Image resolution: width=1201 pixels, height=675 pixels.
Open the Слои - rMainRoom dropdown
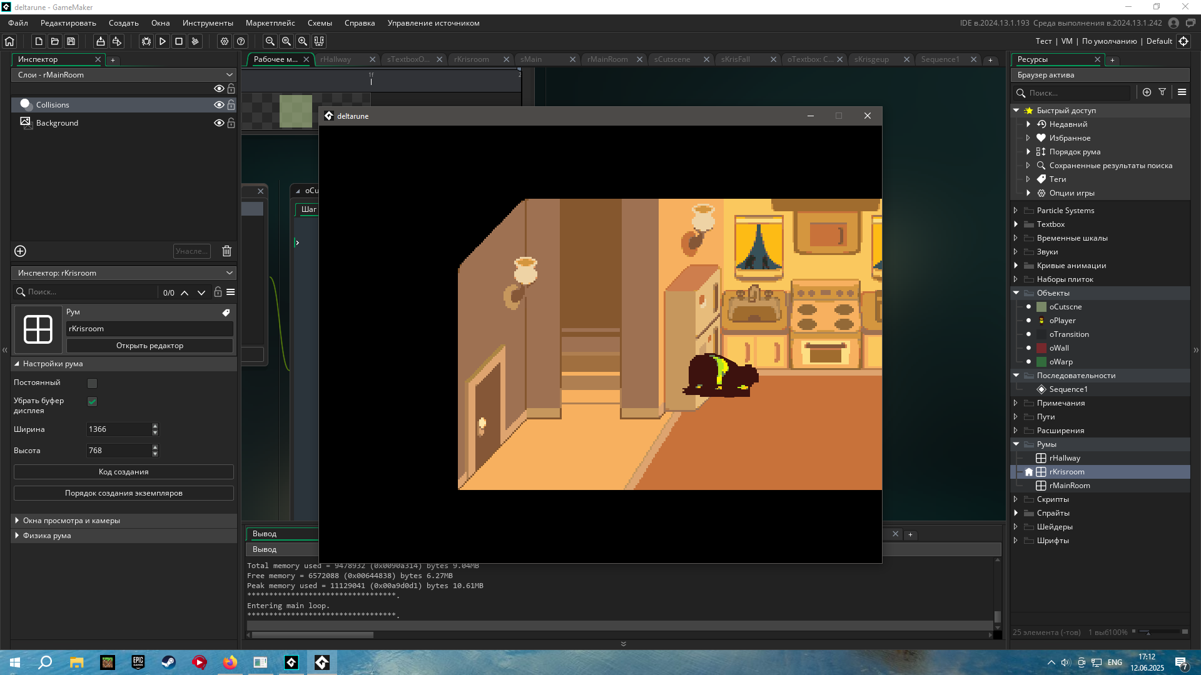pos(124,75)
